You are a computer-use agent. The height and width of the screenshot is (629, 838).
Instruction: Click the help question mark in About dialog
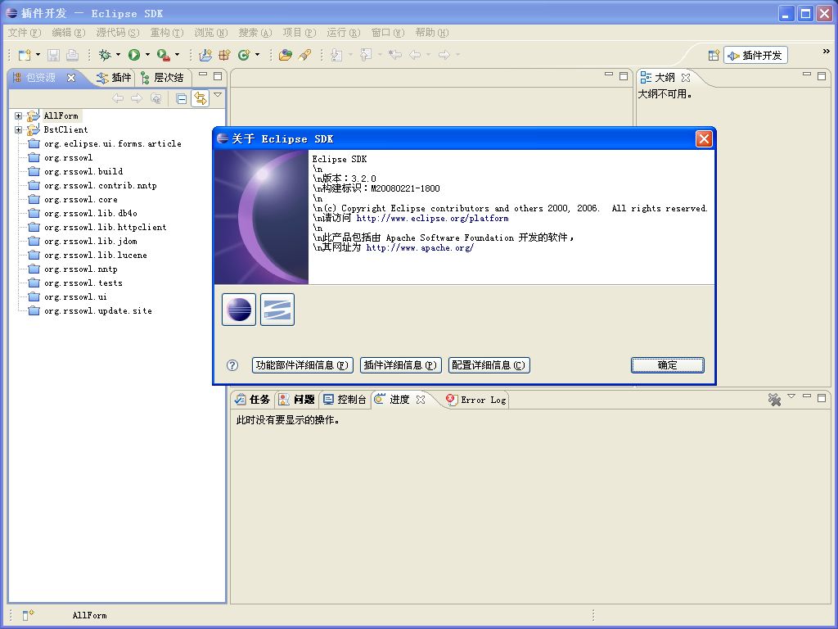click(x=232, y=364)
